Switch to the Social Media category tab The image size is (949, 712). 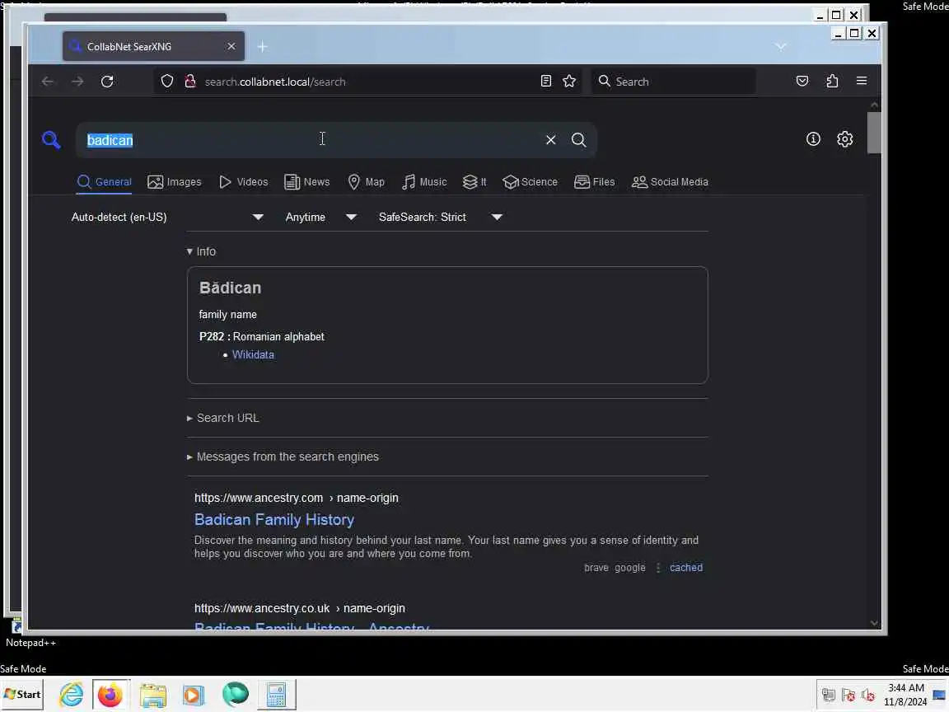tap(670, 181)
